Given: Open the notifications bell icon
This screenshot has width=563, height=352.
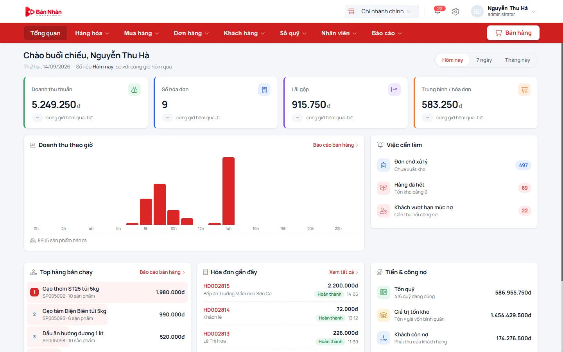Looking at the screenshot, I should 437,11.
